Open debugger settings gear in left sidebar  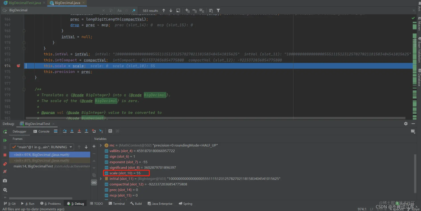tap(5, 190)
